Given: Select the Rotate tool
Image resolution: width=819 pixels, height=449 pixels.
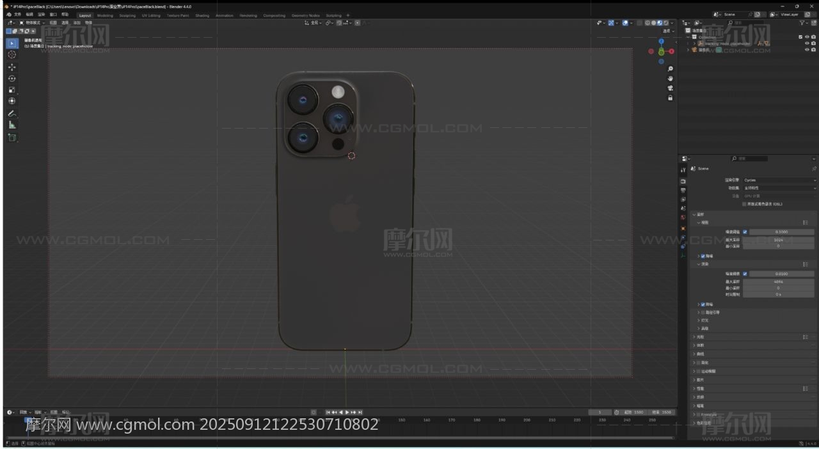Looking at the screenshot, I should (x=12, y=79).
